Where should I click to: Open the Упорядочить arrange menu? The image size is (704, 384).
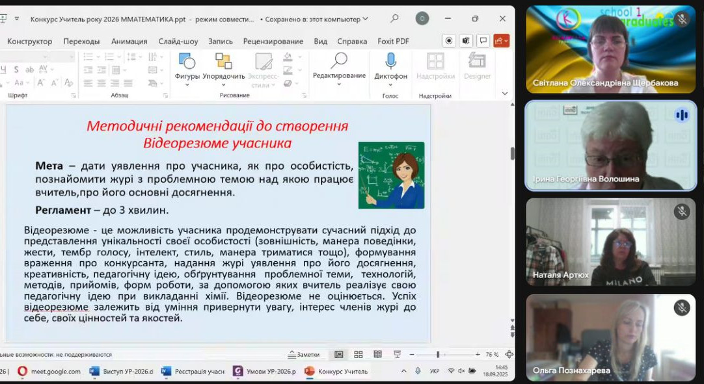coord(224,70)
